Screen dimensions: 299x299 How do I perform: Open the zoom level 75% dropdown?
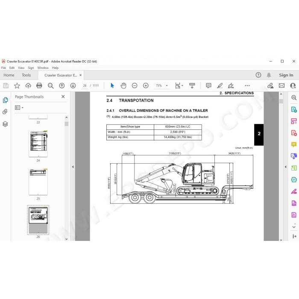coord(167,85)
